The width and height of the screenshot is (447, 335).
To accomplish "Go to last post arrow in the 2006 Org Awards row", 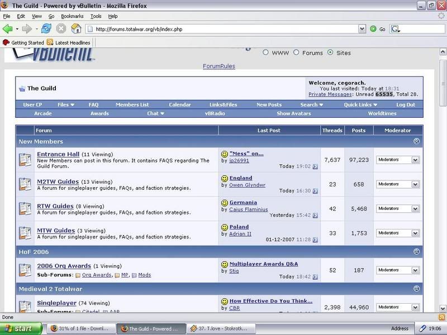I will [x=315, y=277].
